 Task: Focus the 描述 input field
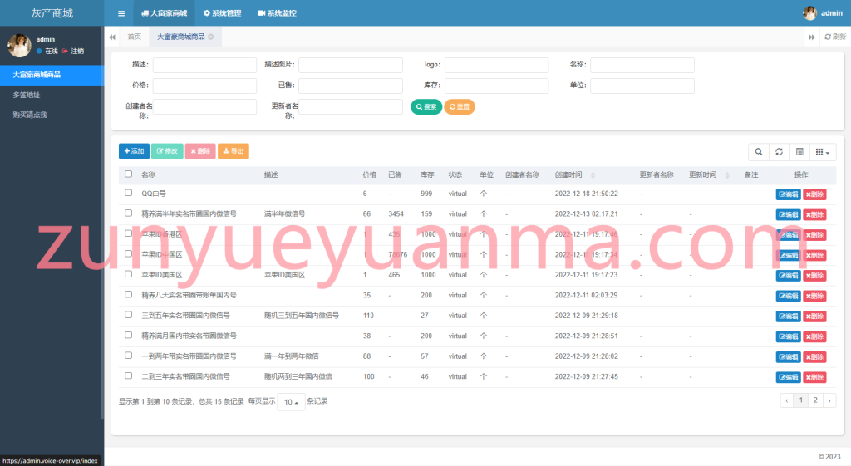[204, 65]
